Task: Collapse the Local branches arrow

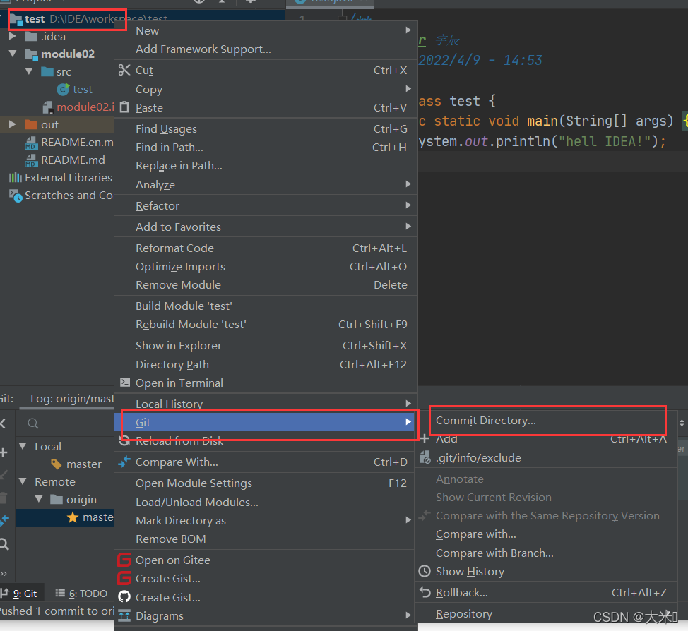Action: pyautogui.click(x=23, y=446)
